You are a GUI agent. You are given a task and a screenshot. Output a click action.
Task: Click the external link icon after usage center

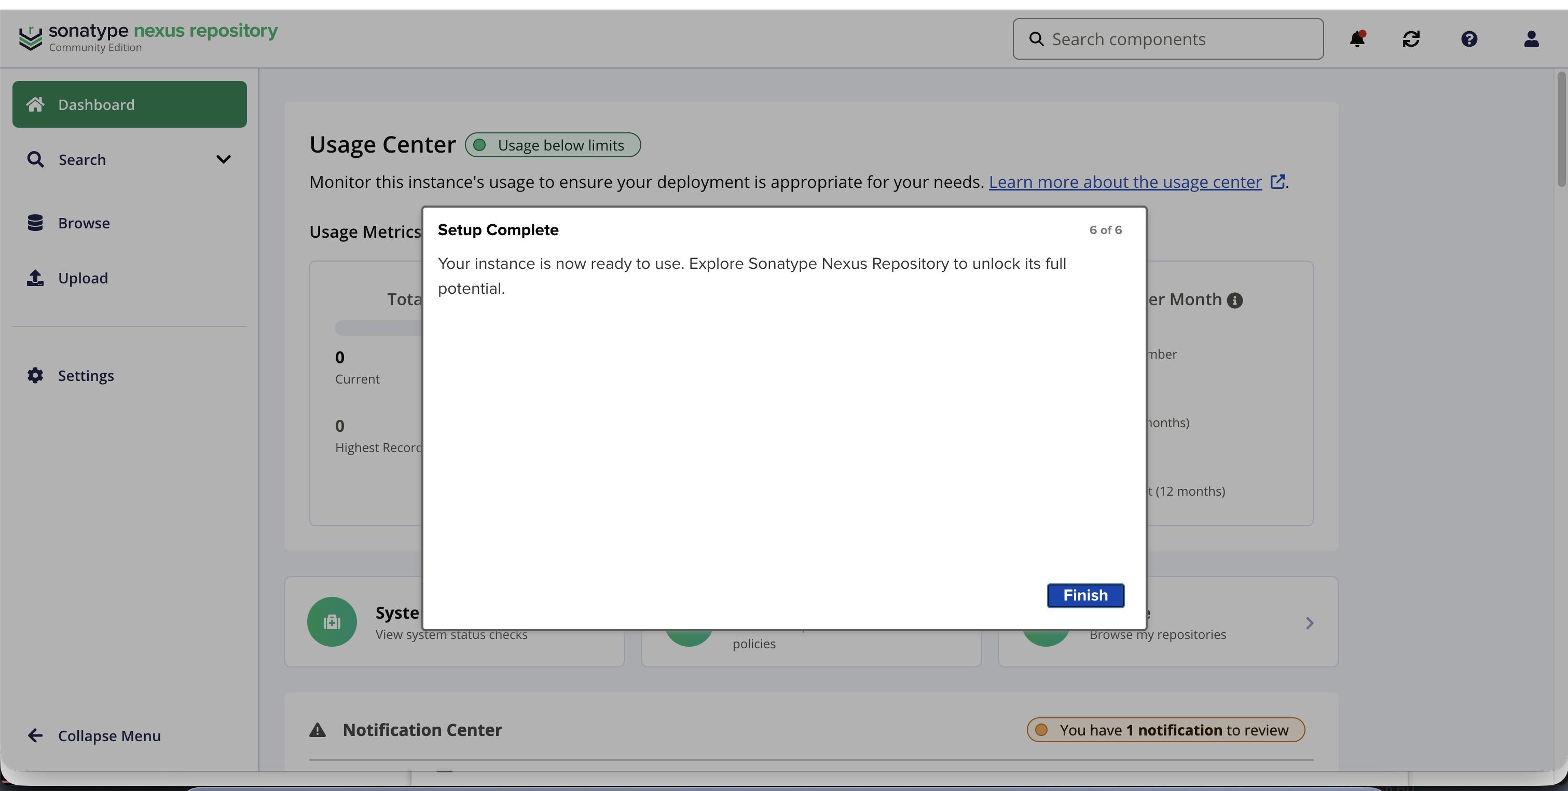1277,182
